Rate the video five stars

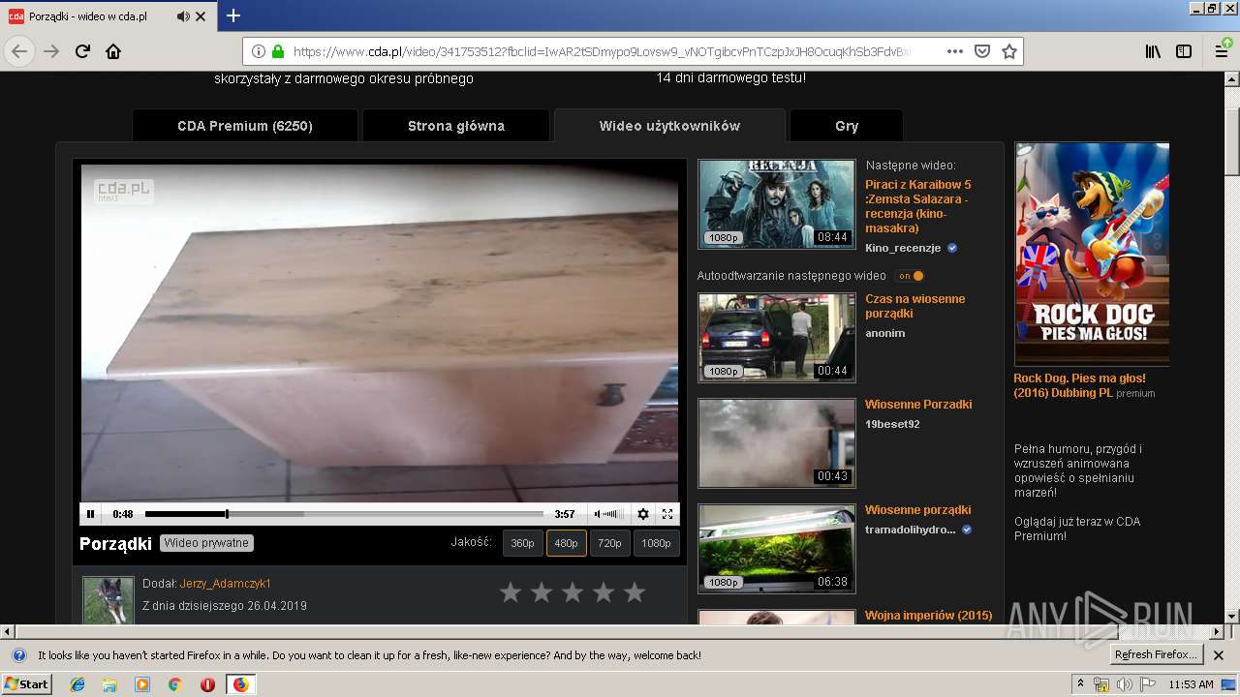(635, 592)
